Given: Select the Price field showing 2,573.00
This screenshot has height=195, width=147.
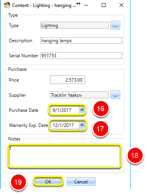Looking at the screenshot, I should point(67,80).
